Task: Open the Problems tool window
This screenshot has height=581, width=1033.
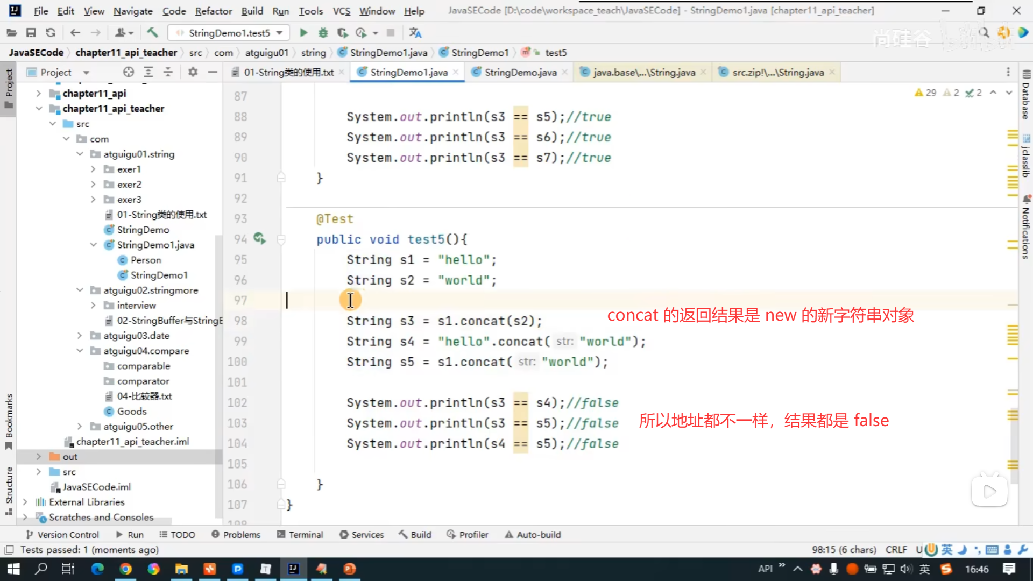Action: coord(236,535)
